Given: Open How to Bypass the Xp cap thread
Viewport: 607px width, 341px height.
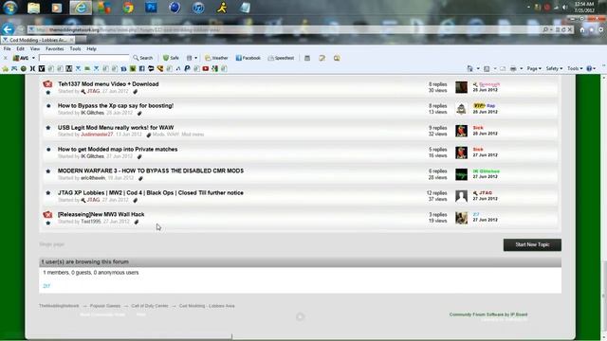Looking at the screenshot, I should point(116,105).
